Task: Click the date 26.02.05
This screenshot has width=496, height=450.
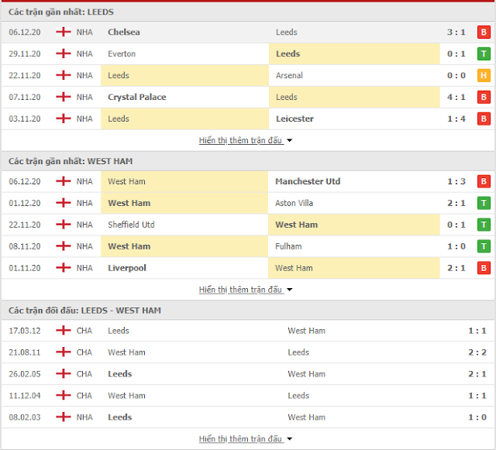Action: (x=25, y=374)
